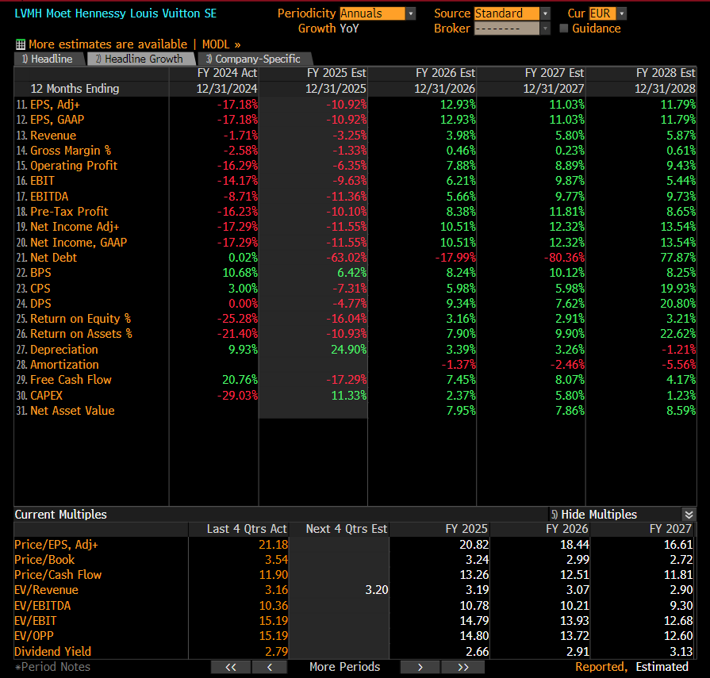This screenshot has height=678, width=710.
Task: Select the Annuals periodicity field
Action: pyautogui.click(x=372, y=13)
